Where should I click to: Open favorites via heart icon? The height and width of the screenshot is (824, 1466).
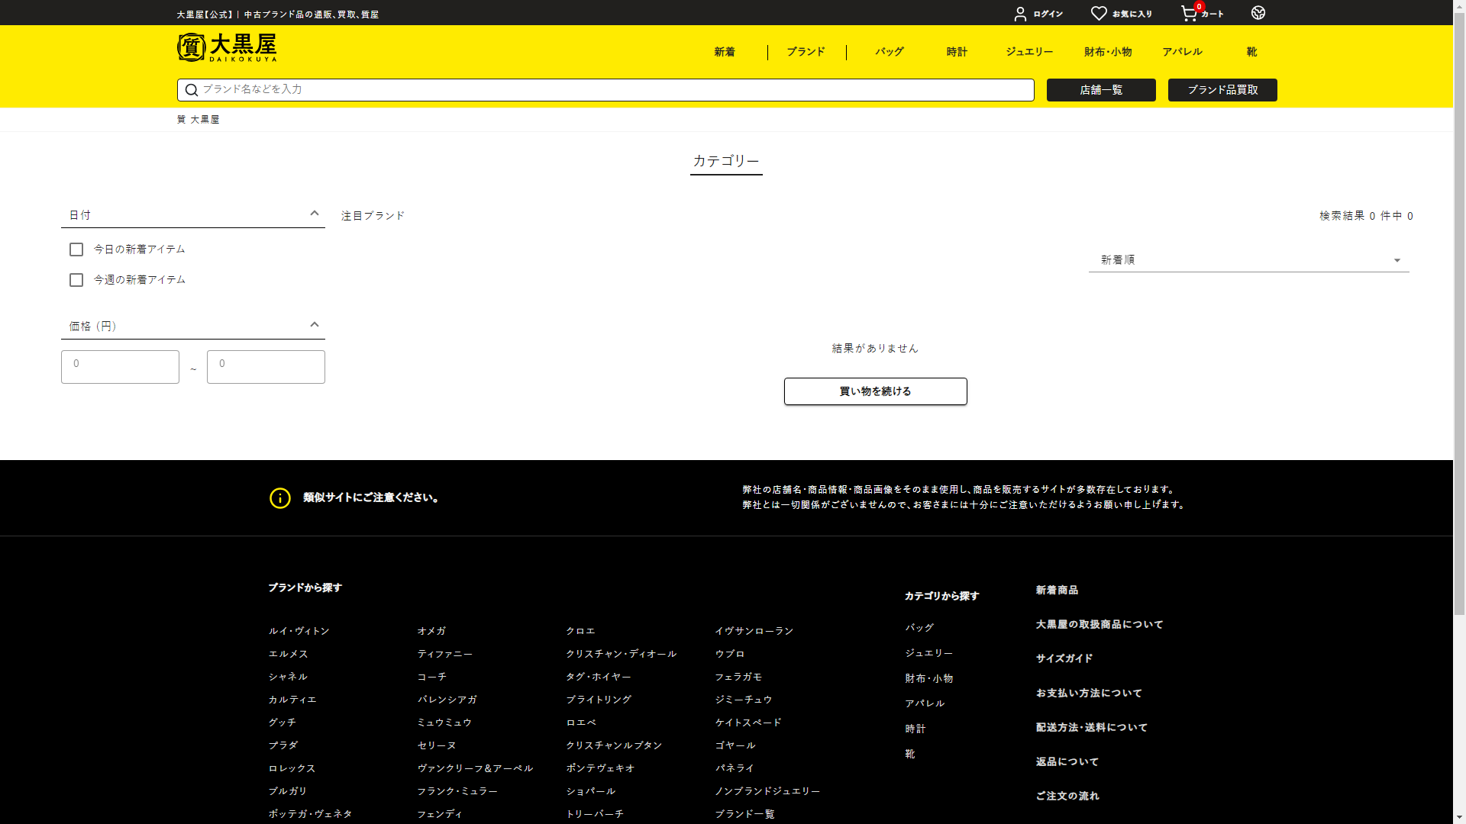(x=1099, y=14)
